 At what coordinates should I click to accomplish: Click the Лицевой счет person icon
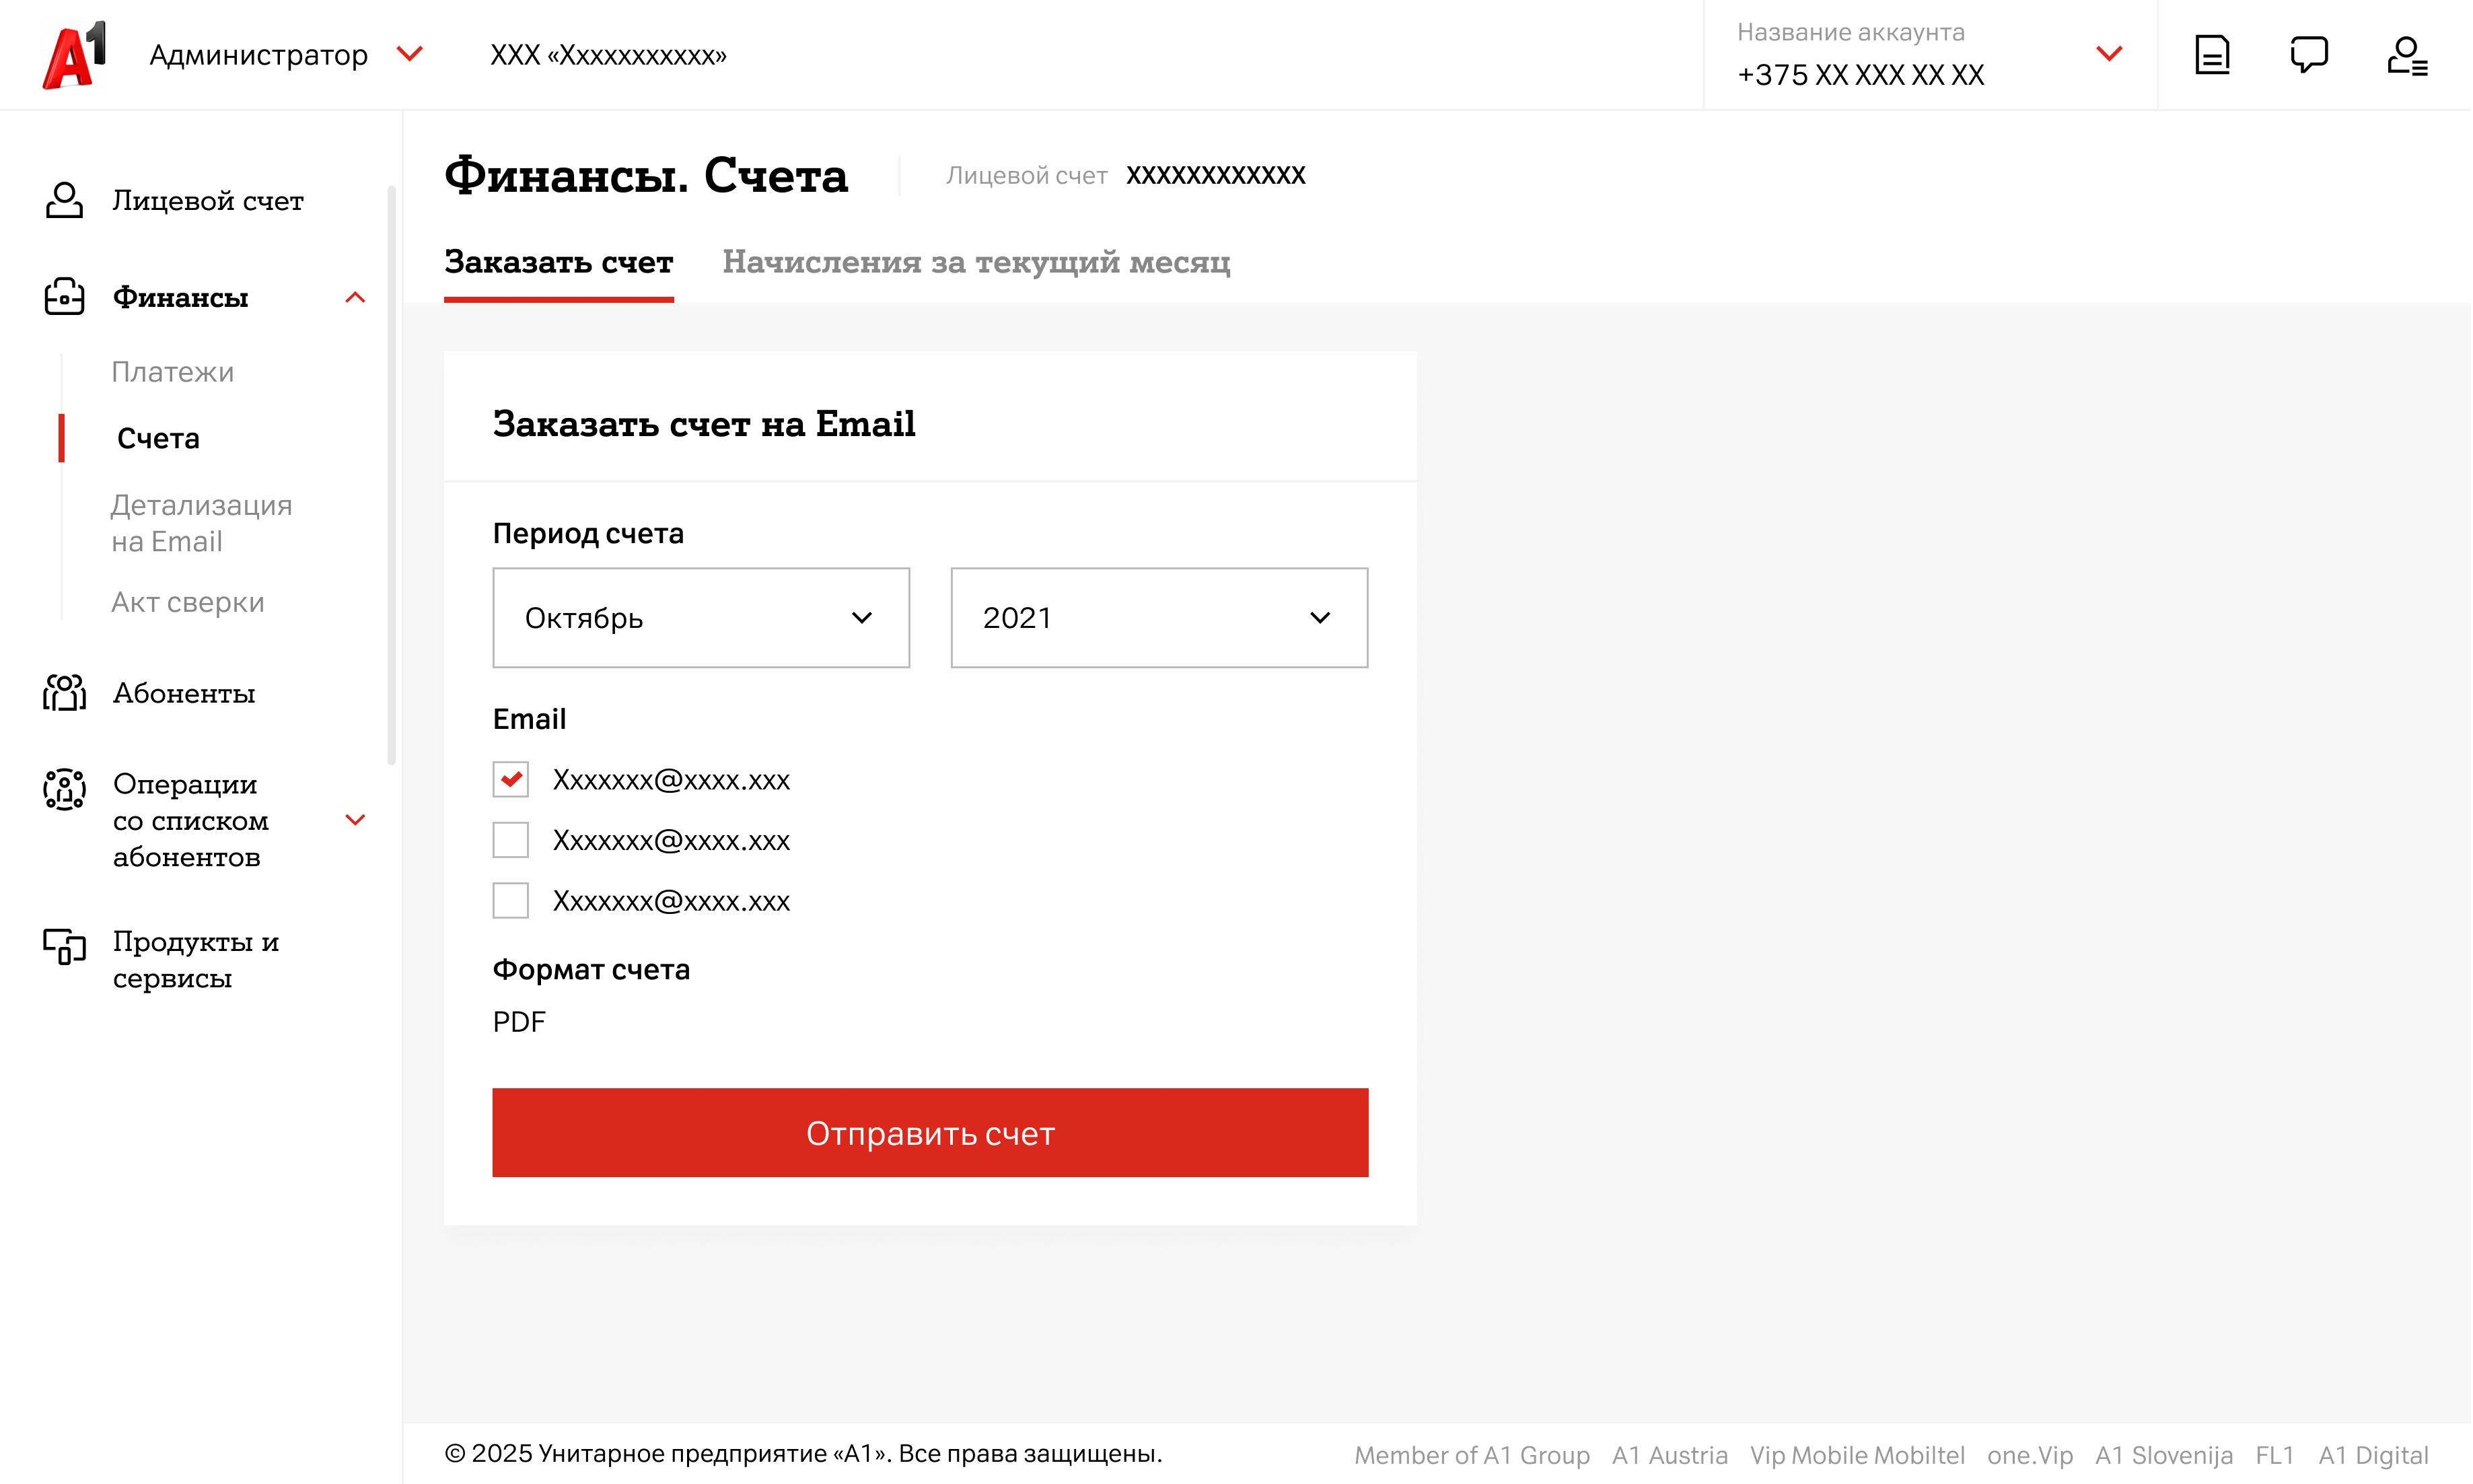coord(64,200)
